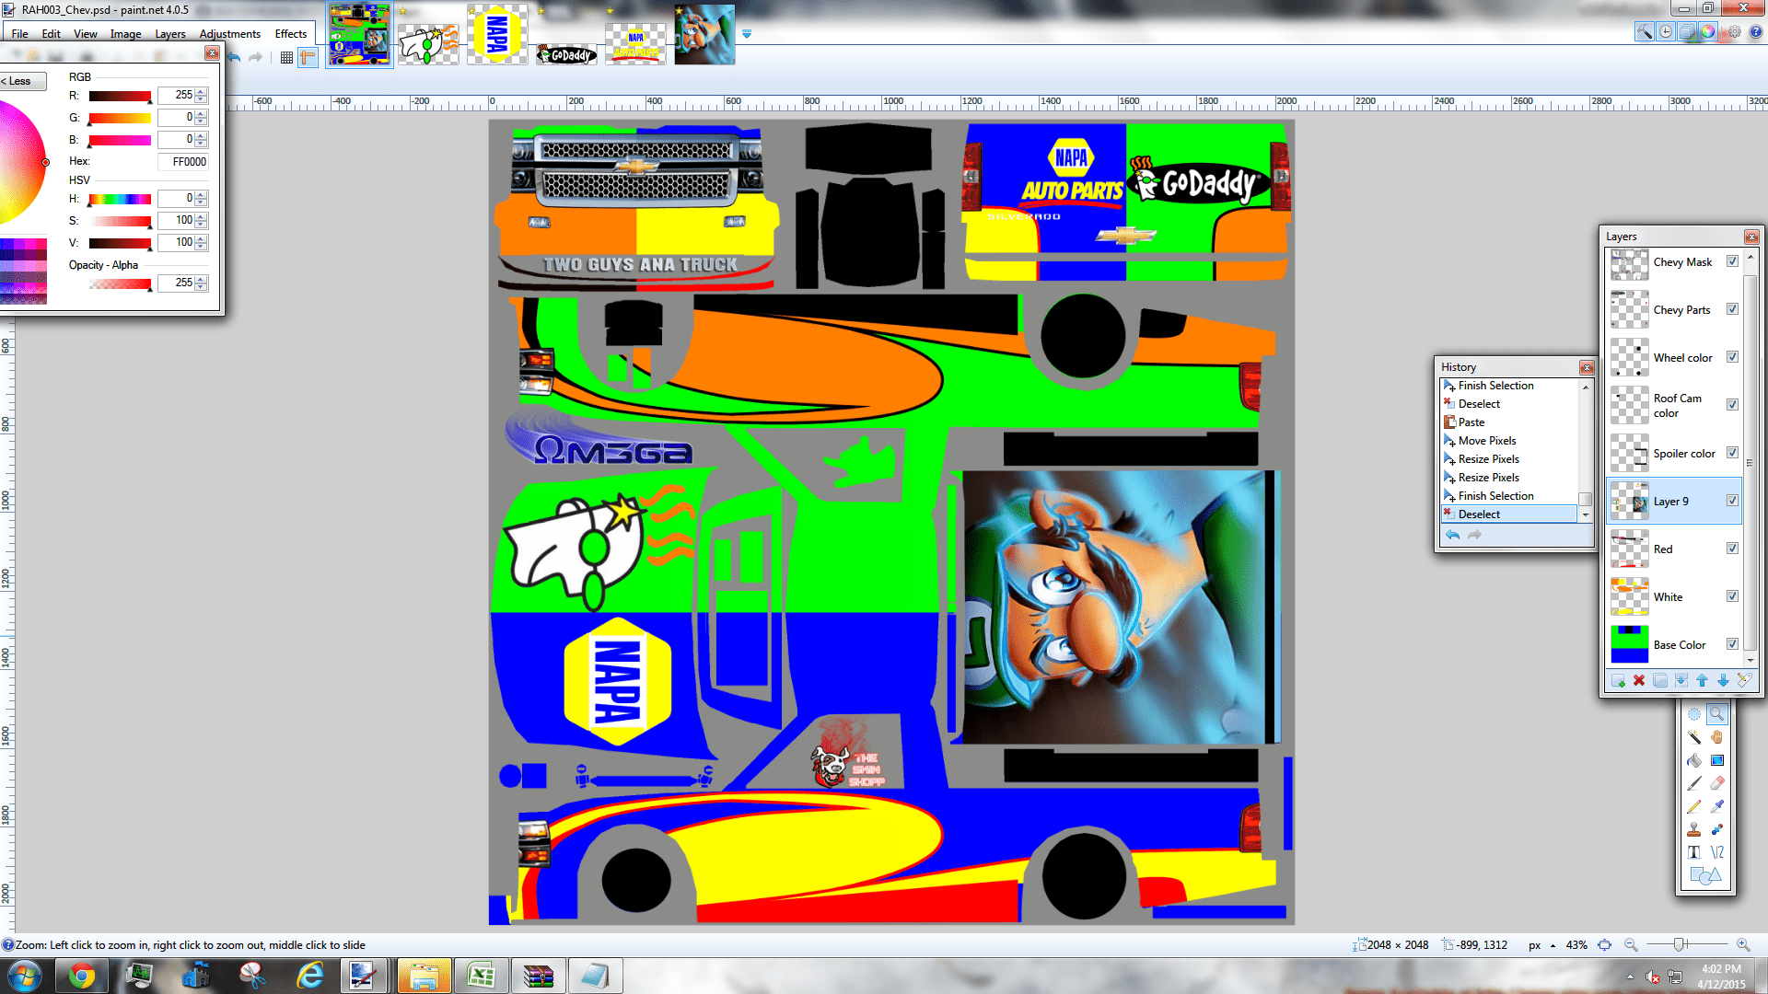Click the Less button in Colors
Viewport: 1768px width, 994px height.
click(x=22, y=81)
